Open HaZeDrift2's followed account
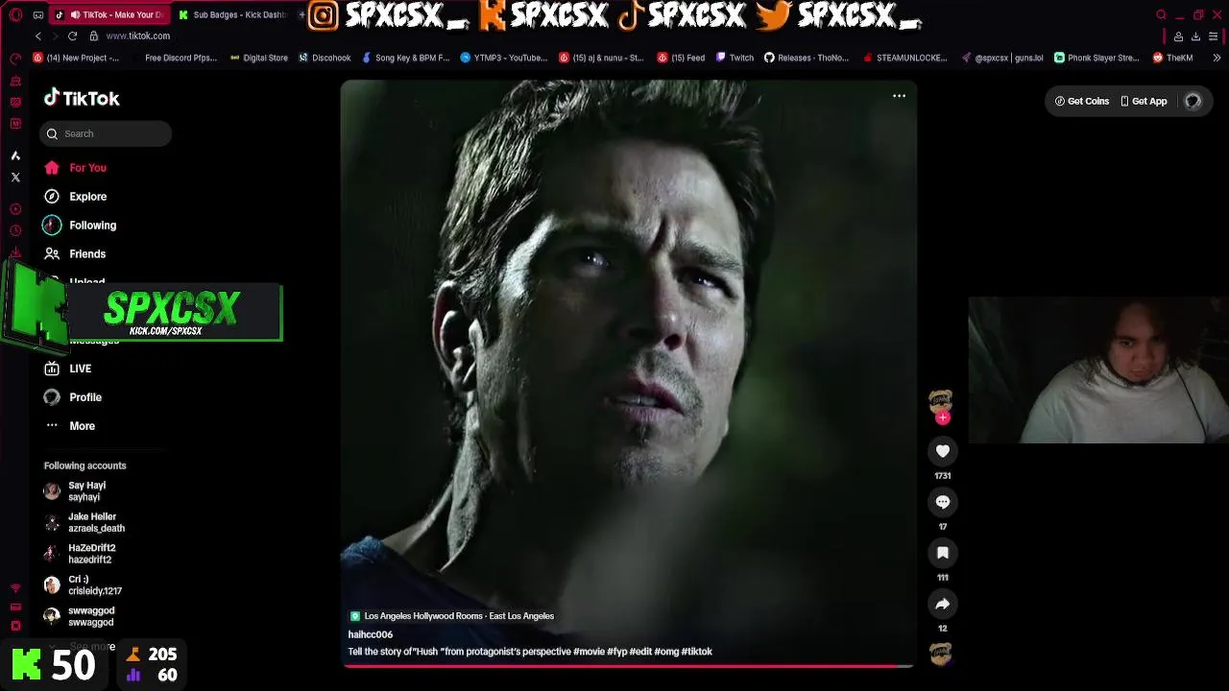Image resolution: width=1229 pixels, height=691 pixels. click(x=80, y=554)
